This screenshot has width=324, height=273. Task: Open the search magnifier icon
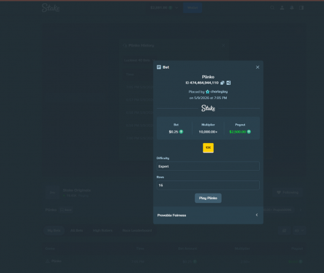(272, 8)
